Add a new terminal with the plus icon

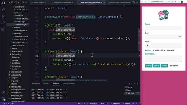[129, 84]
